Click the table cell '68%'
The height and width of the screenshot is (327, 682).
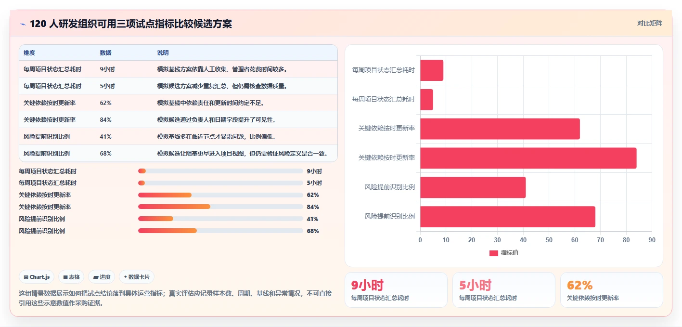tap(105, 154)
